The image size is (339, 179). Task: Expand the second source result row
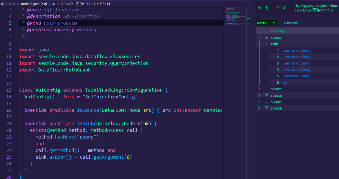(x=259, y=89)
